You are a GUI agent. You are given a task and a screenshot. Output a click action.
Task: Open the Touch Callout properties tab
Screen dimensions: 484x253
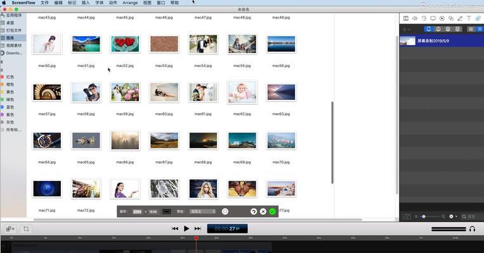coord(451,18)
